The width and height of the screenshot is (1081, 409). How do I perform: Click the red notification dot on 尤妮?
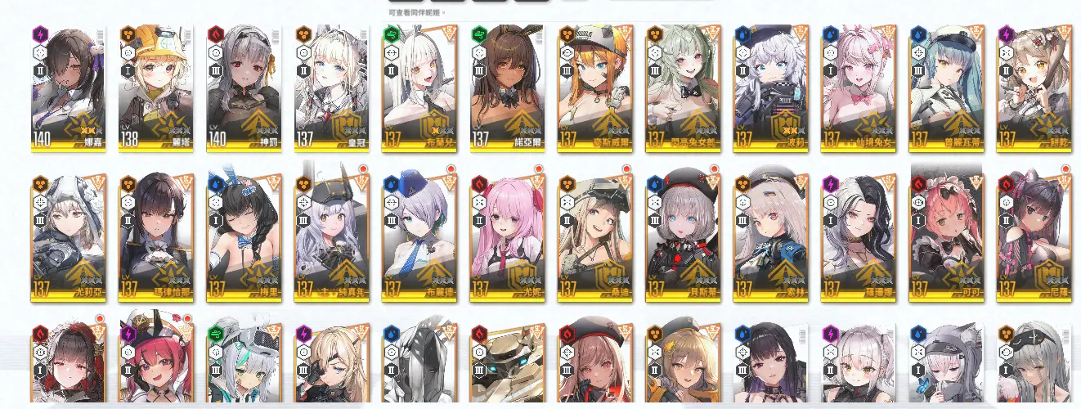(x=538, y=169)
